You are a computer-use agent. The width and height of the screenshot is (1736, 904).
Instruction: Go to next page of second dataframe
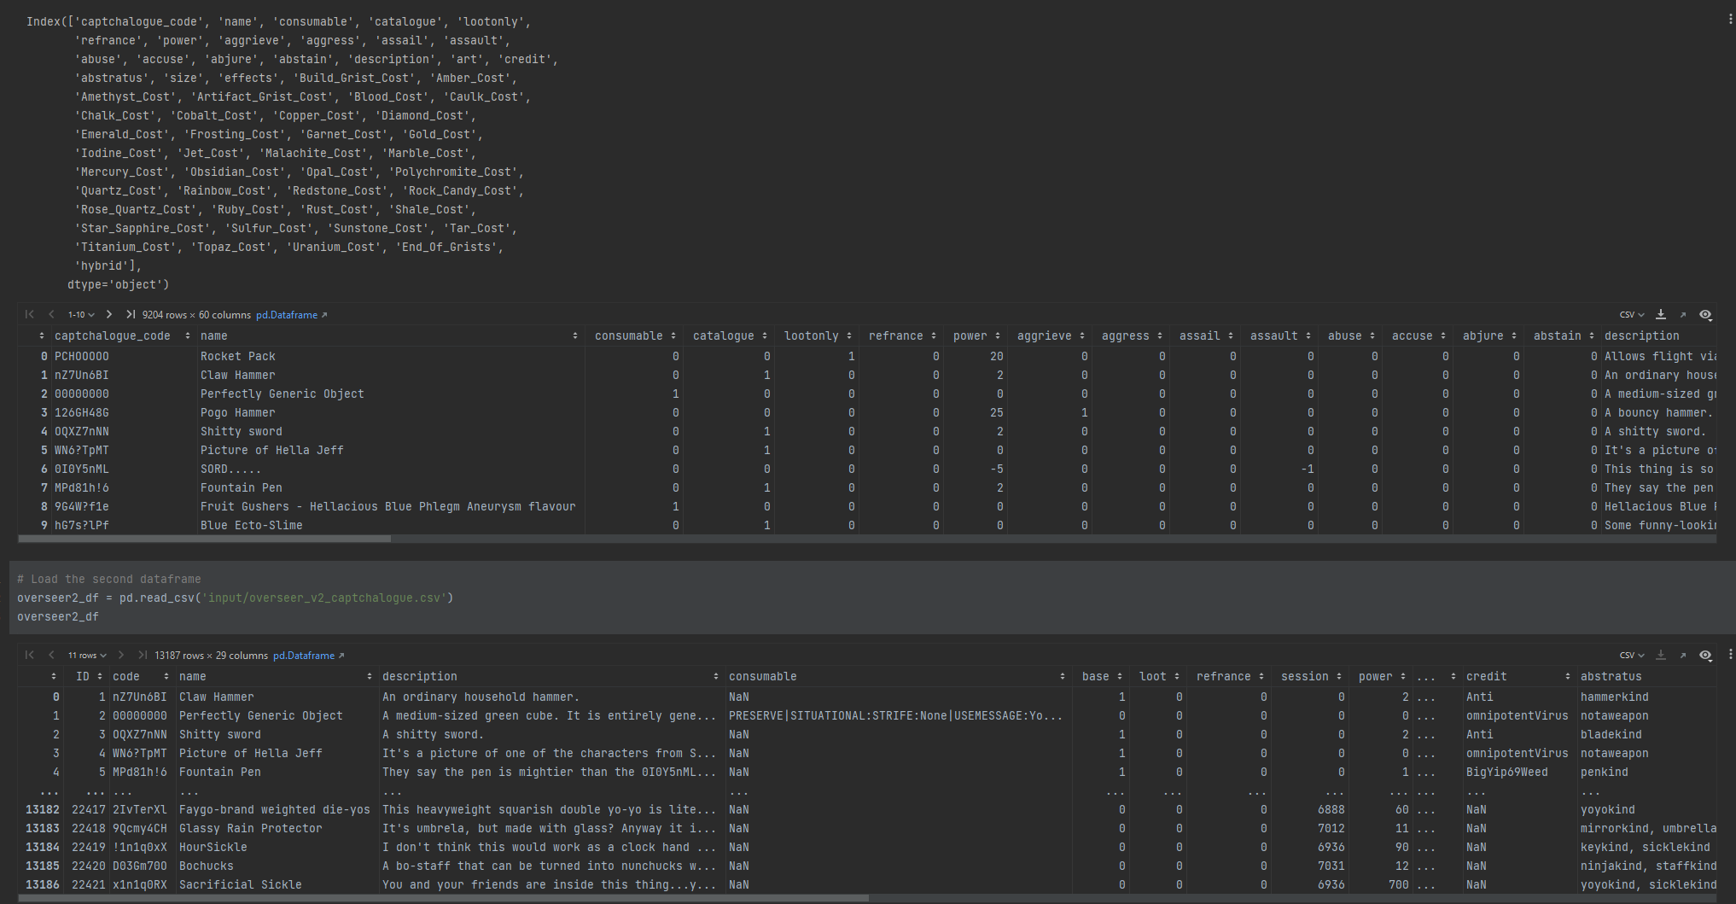(121, 655)
